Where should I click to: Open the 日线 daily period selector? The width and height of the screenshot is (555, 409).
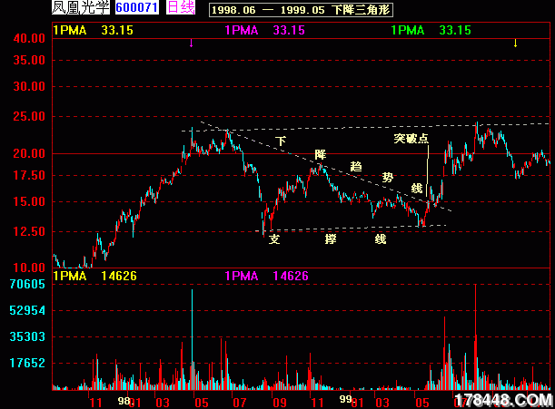point(181,8)
